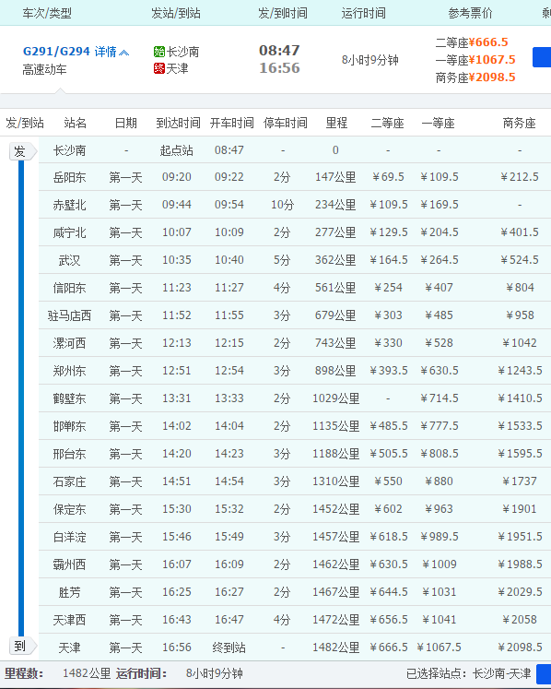Click the 里程 column header
Viewport: 551px width, 689px height.
(x=336, y=123)
